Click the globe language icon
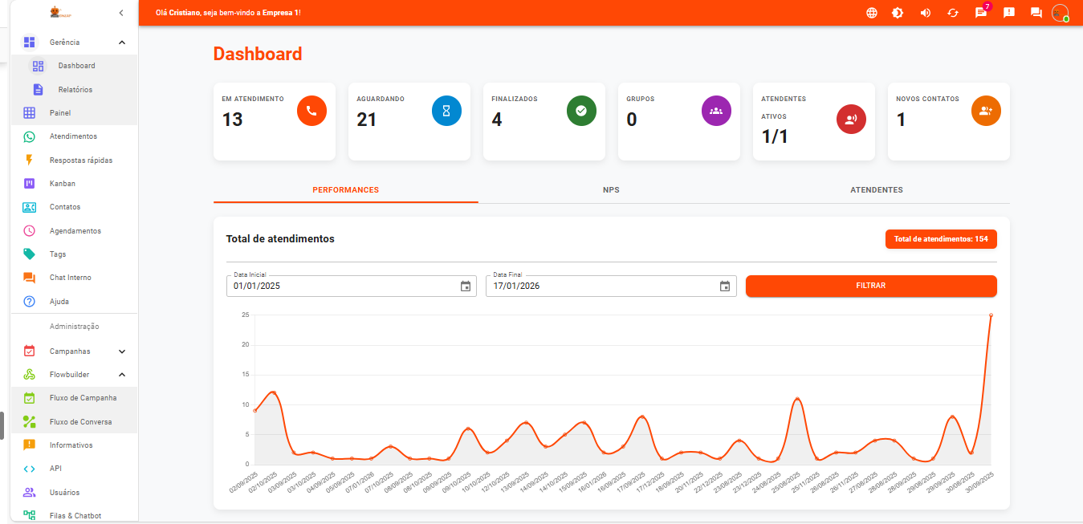This screenshot has height=524, width=1083. (x=872, y=13)
